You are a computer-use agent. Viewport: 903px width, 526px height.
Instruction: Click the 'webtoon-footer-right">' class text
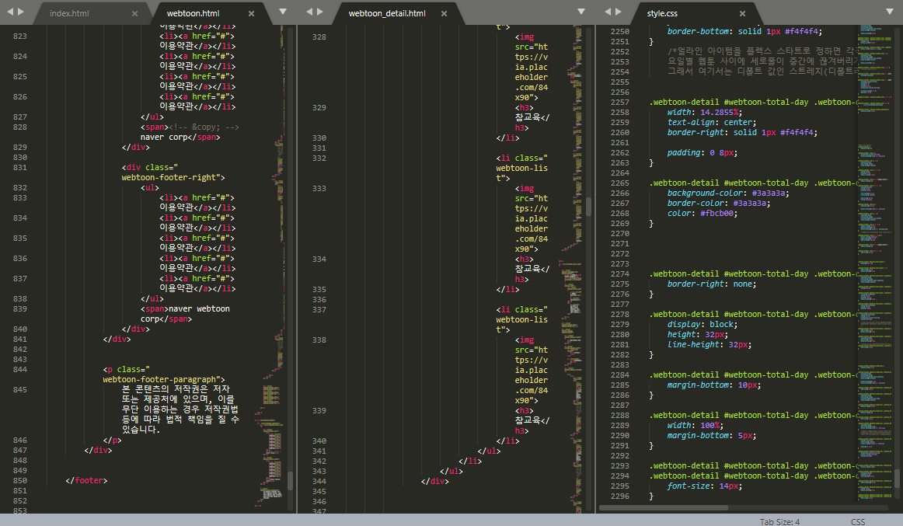(x=173, y=178)
